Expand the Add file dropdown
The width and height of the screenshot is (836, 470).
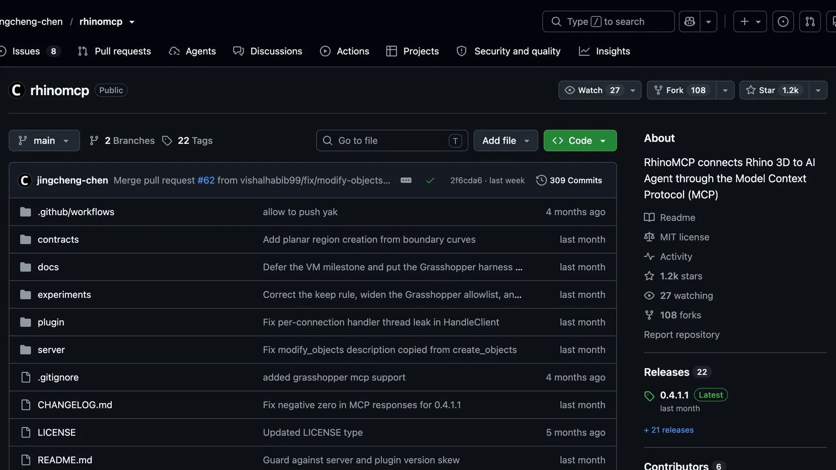click(x=506, y=140)
